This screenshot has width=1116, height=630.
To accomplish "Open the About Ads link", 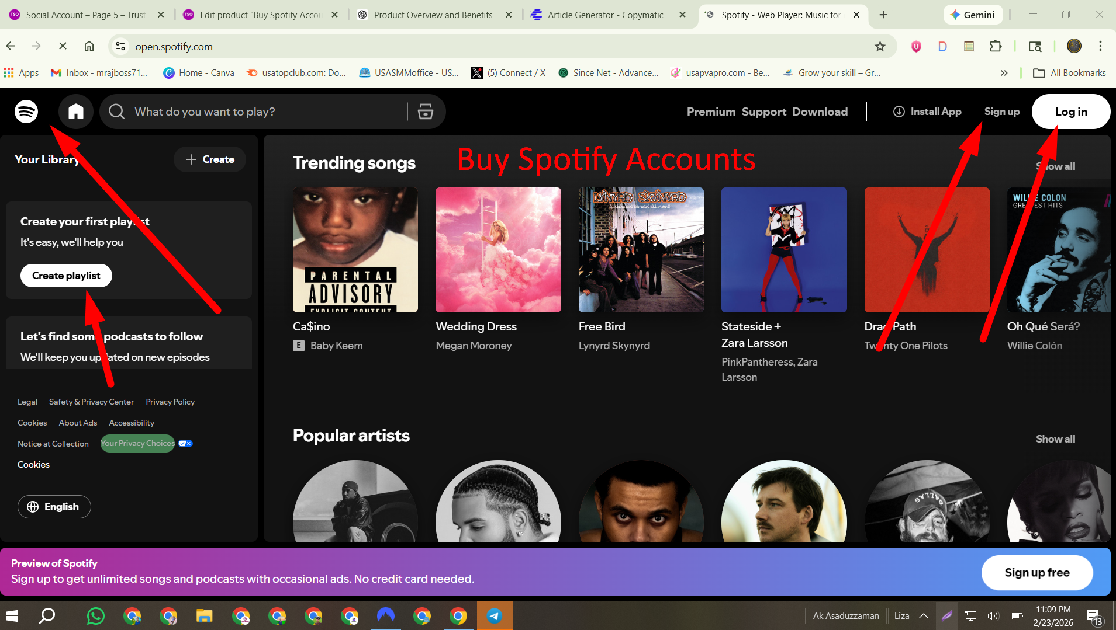I will [x=78, y=423].
